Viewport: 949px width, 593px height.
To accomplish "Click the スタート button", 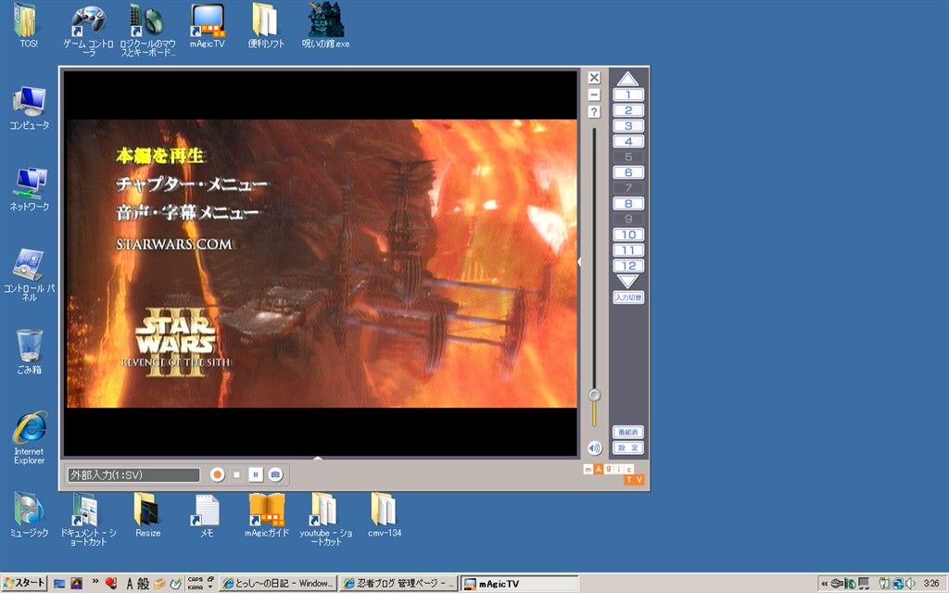I will pos(24,584).
